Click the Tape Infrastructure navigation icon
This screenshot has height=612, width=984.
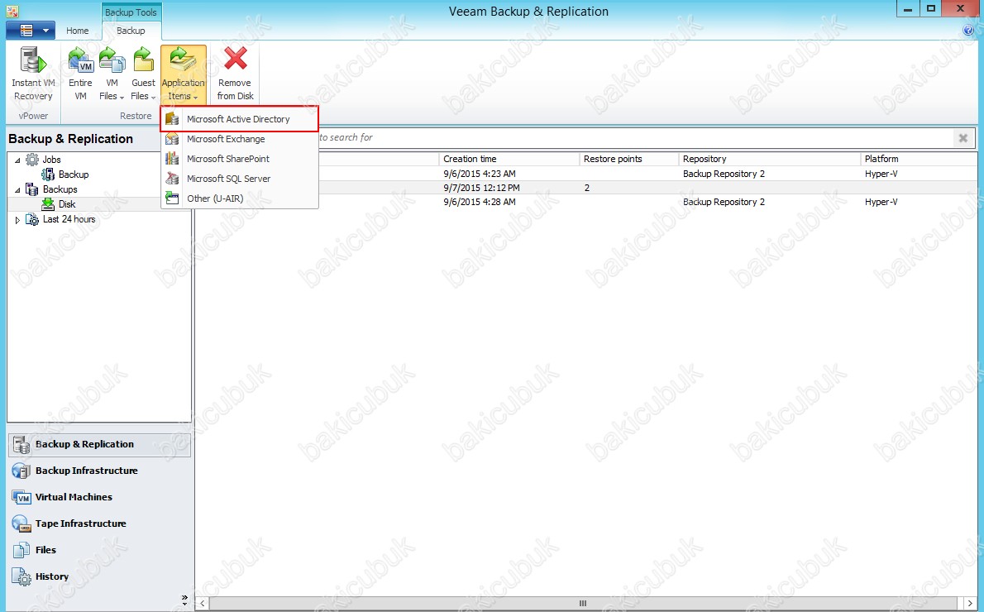[21, 524]
